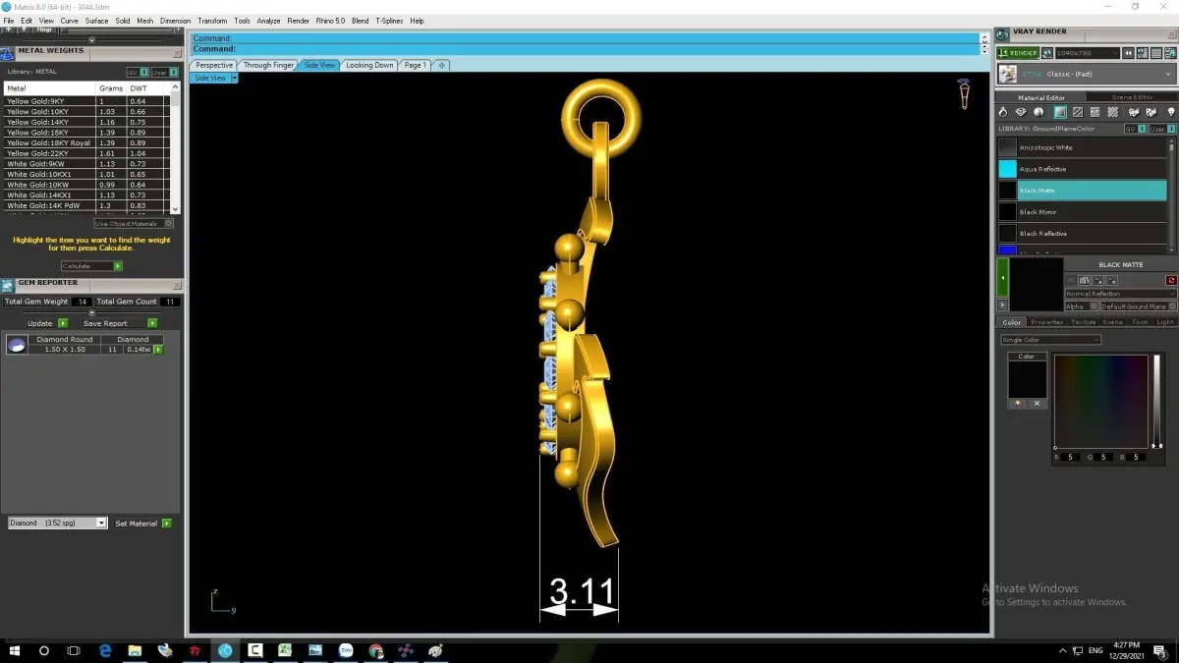Click the X clear color icon
This screenshot has height=663, width=1179.
click(x=1036, y=404)
